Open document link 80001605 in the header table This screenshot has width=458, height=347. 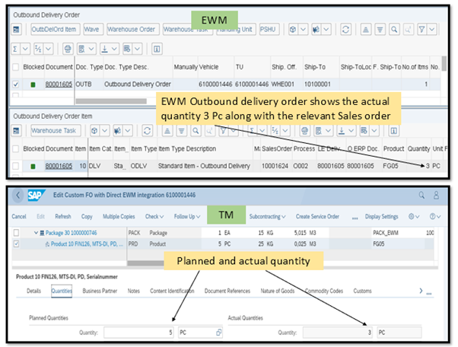pyautogui.click(x=58, y=84)
